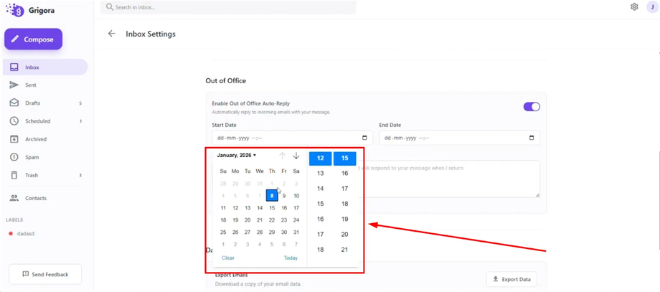Focus the End Date input field
Screen dimensions: 660x292
(x=459, y=138)
